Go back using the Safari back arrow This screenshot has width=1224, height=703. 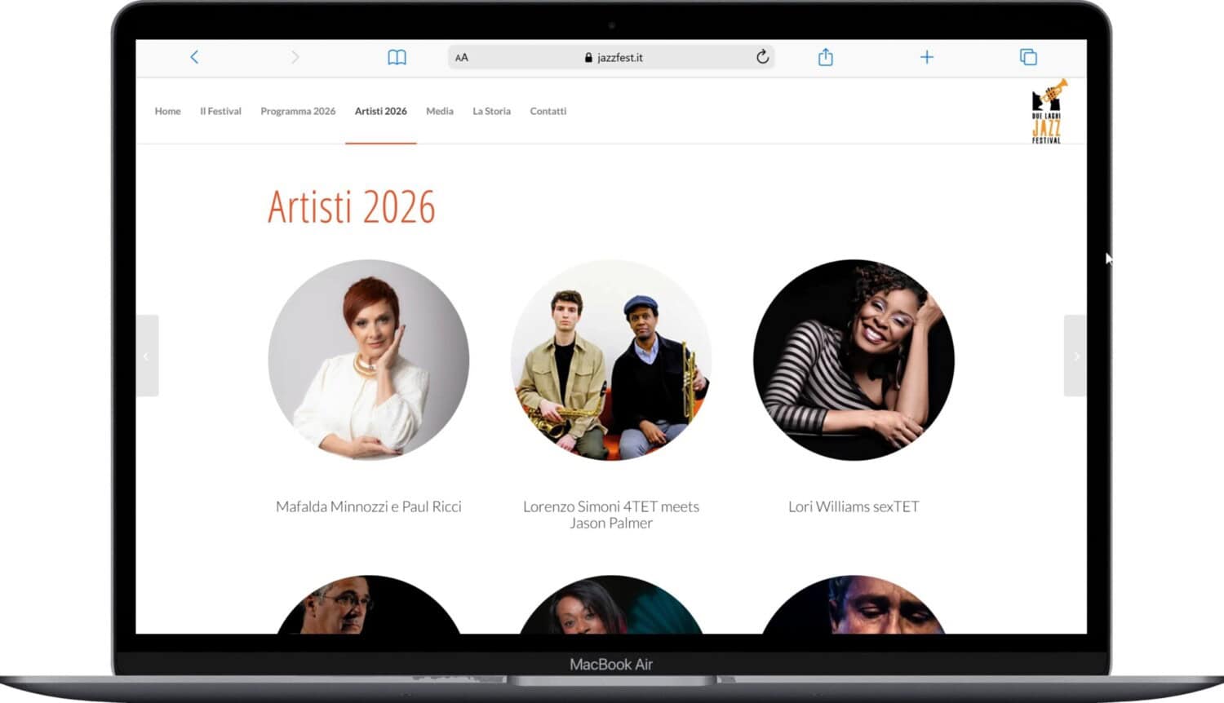[194, 57]
